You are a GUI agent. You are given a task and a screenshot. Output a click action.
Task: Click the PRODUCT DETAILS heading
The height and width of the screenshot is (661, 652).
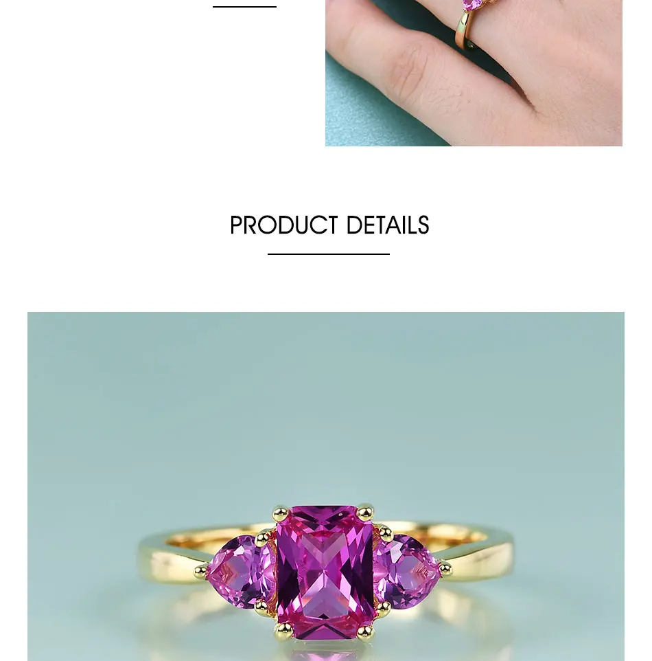tap(329, 225)
